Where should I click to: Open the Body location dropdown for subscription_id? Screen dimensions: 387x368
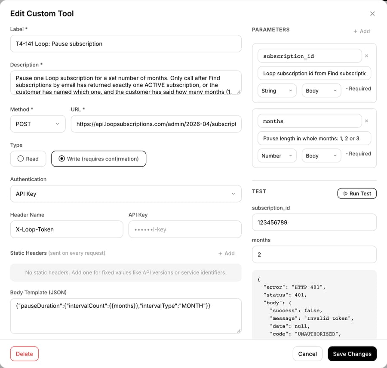coord(321,91)
